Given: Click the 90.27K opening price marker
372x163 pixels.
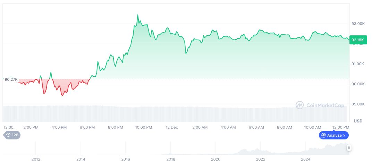Looking at the screenshot, I should (x=11, y=79).
